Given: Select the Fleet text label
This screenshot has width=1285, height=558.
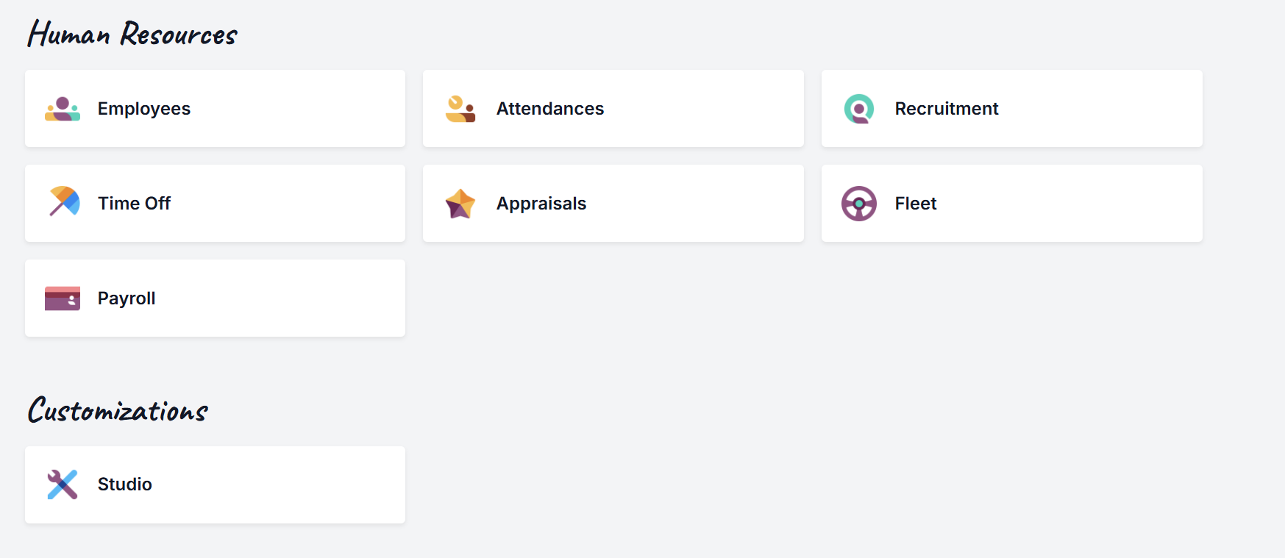Looking at the screenshot, I should coord(916,204).
